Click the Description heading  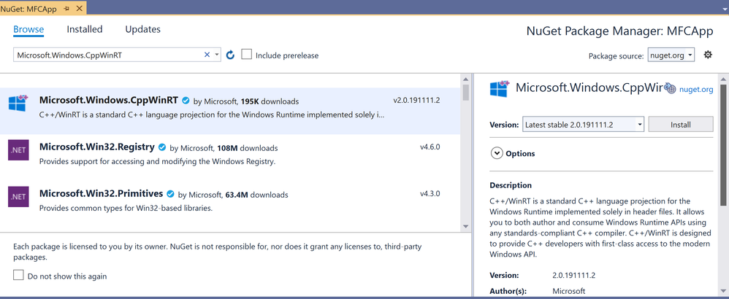[511, 185]
